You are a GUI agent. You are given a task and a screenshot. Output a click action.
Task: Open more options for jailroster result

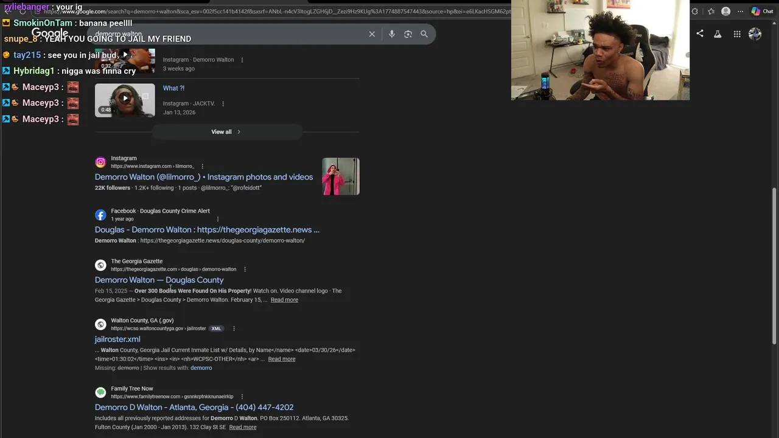tap(234, 328)
